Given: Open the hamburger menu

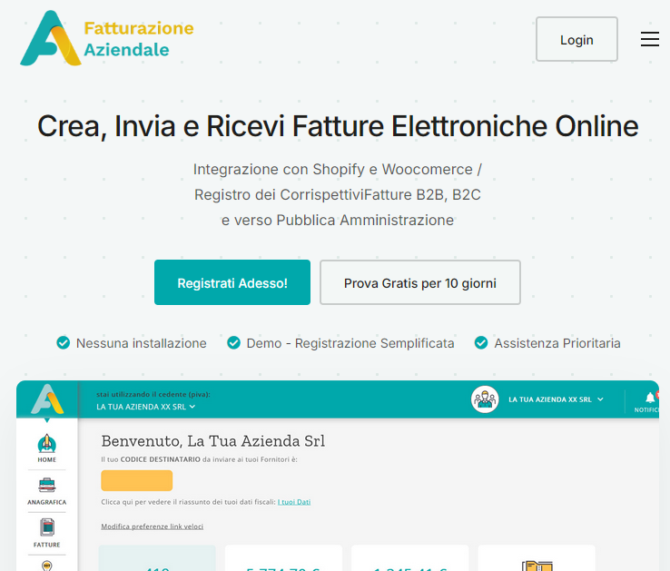Looking at the screenshot, I should (649, 39).
